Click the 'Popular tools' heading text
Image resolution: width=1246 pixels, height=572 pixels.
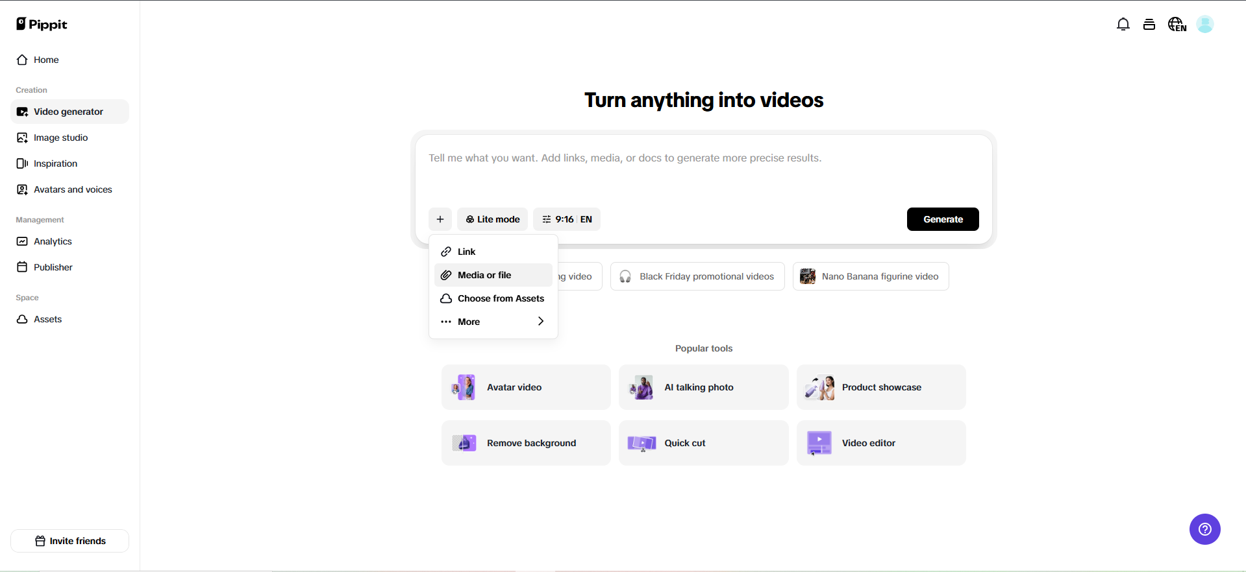pyautogui.click(x=704, y=348)
